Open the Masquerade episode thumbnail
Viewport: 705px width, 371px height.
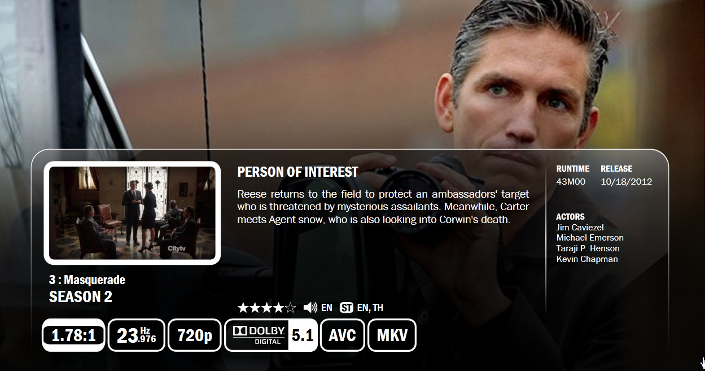pos(132,213)
